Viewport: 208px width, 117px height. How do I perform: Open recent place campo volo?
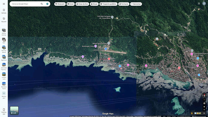[x=4, y=76]
